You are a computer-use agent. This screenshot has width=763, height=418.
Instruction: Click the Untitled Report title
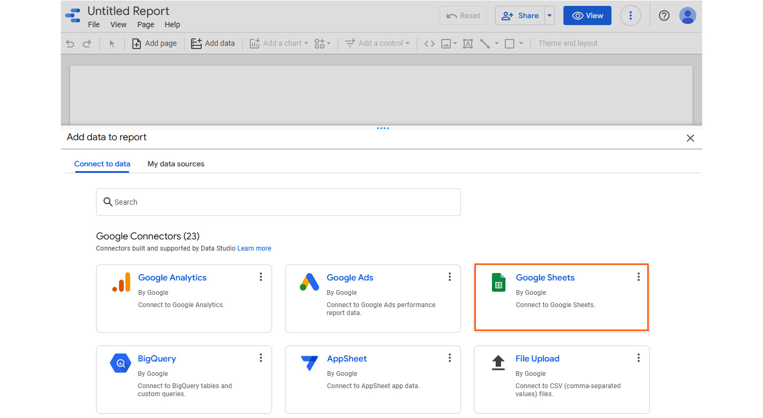[x=128, y=11]
